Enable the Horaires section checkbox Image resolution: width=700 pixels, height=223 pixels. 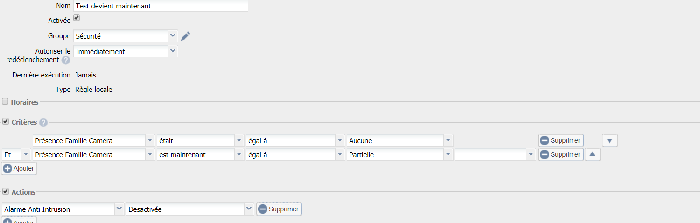point(5,101)
